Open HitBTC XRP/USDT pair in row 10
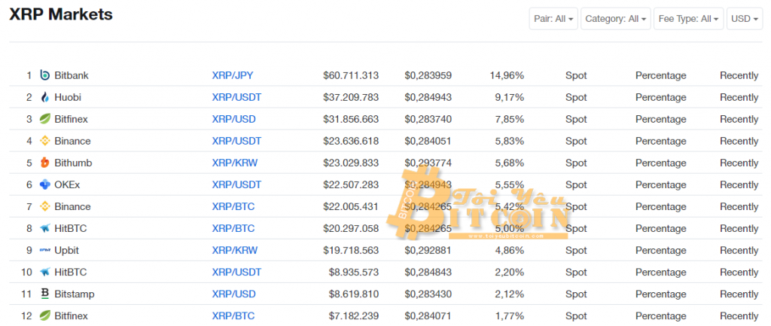 click(x=236, y=272)
